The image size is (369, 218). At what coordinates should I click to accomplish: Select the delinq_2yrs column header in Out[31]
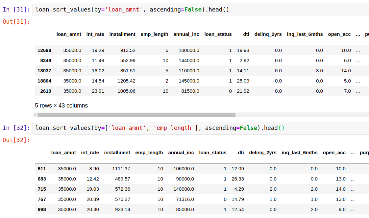click(268, 34)
